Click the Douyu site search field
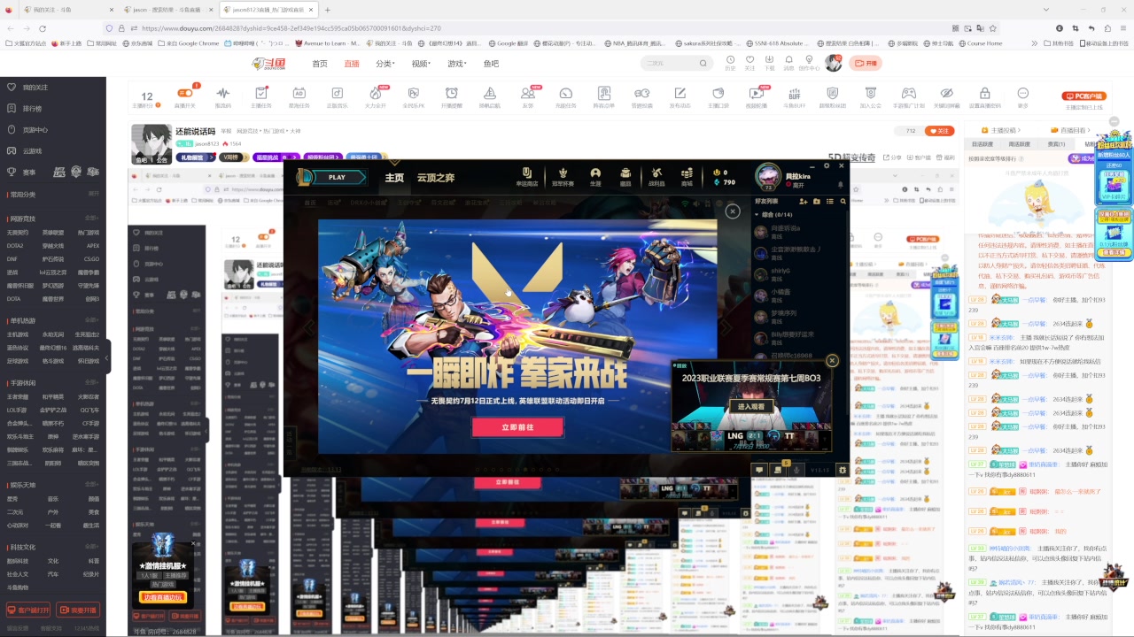Screen dimensions: 1134x637 [x=678, y=63]
